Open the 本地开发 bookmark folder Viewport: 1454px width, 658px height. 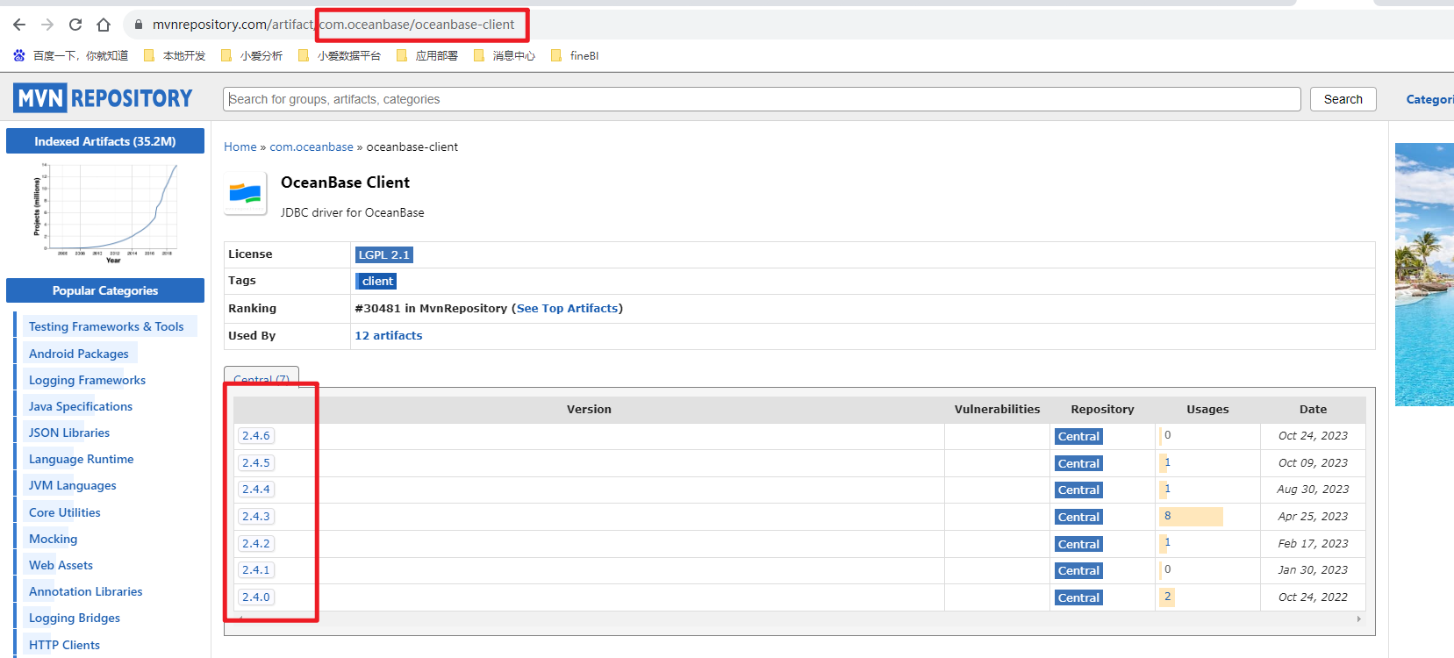pos(175,55)
